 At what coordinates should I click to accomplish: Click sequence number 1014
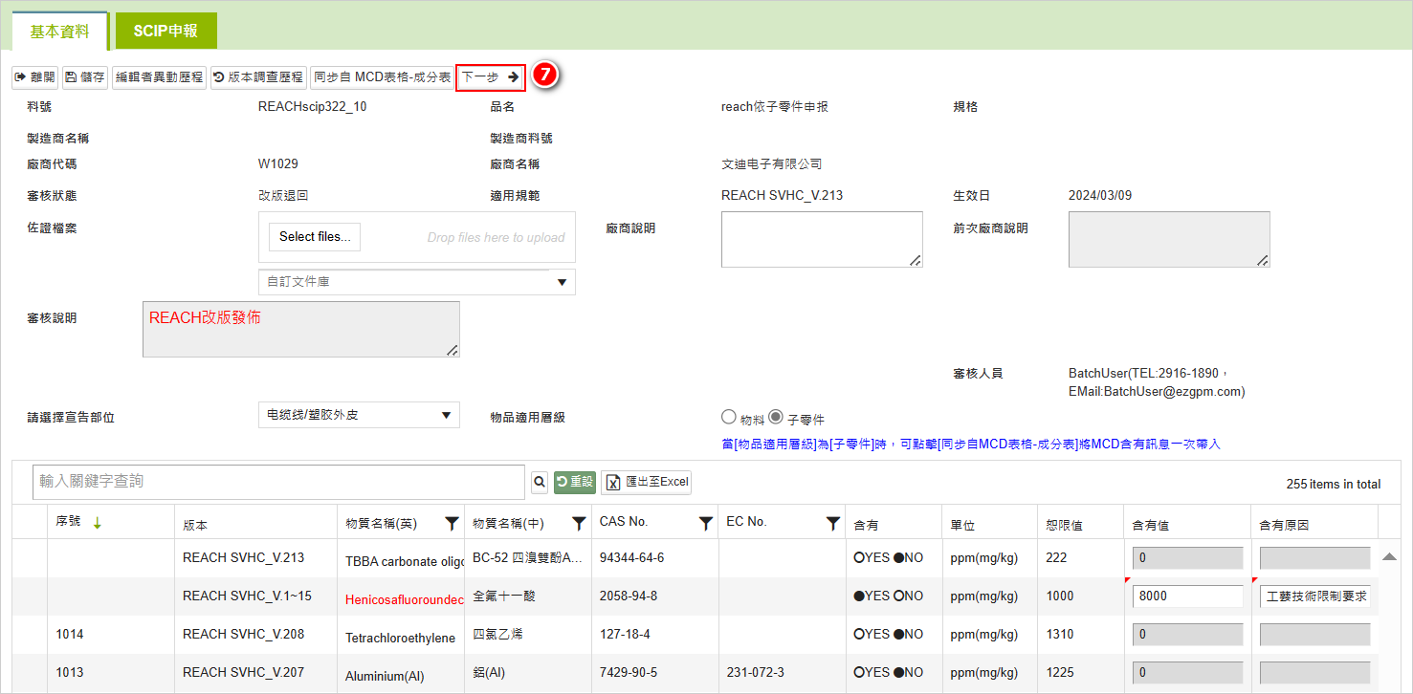70,634
